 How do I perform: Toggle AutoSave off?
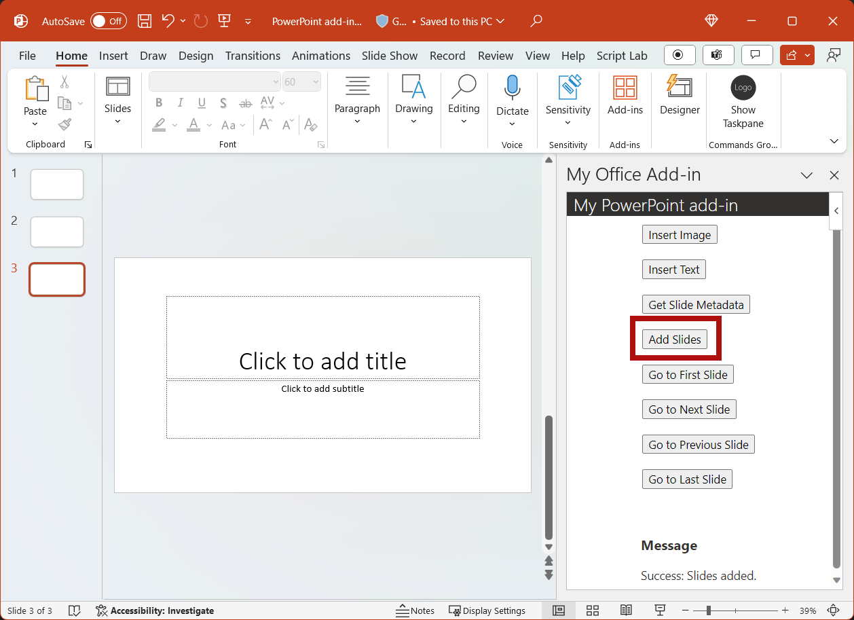(108, 21)
